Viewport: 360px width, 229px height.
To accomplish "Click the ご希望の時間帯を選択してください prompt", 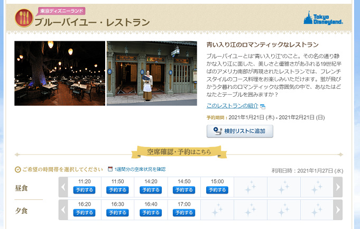I will point(62,170).
